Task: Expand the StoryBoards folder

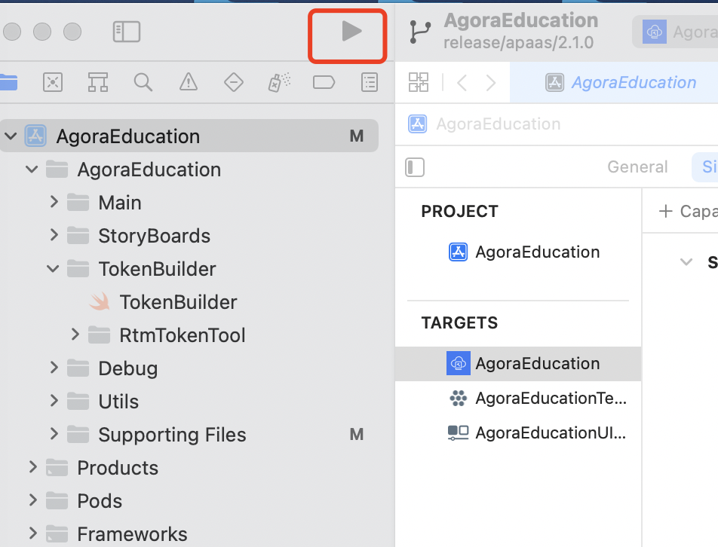Action: (x=54, y=236)
